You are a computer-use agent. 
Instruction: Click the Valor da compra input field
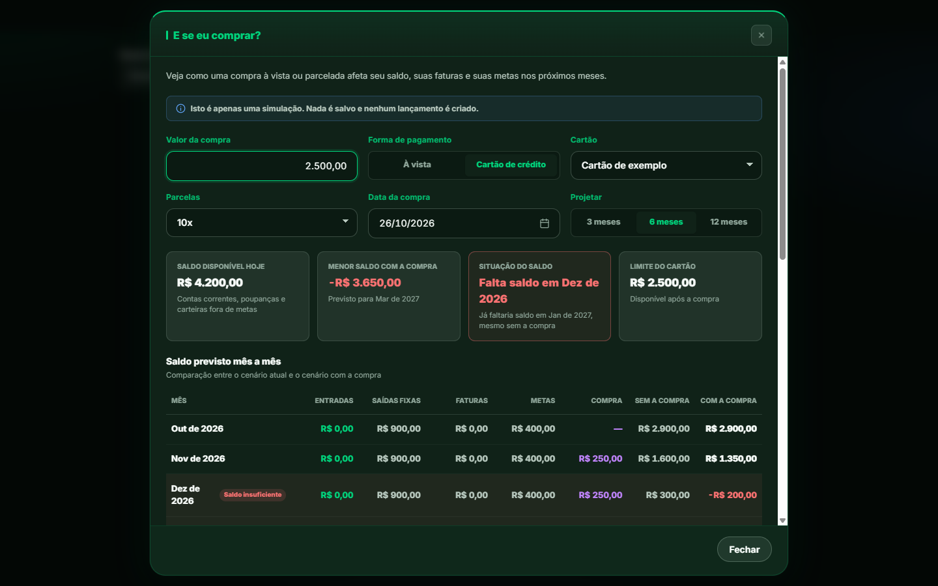[262, 166]
